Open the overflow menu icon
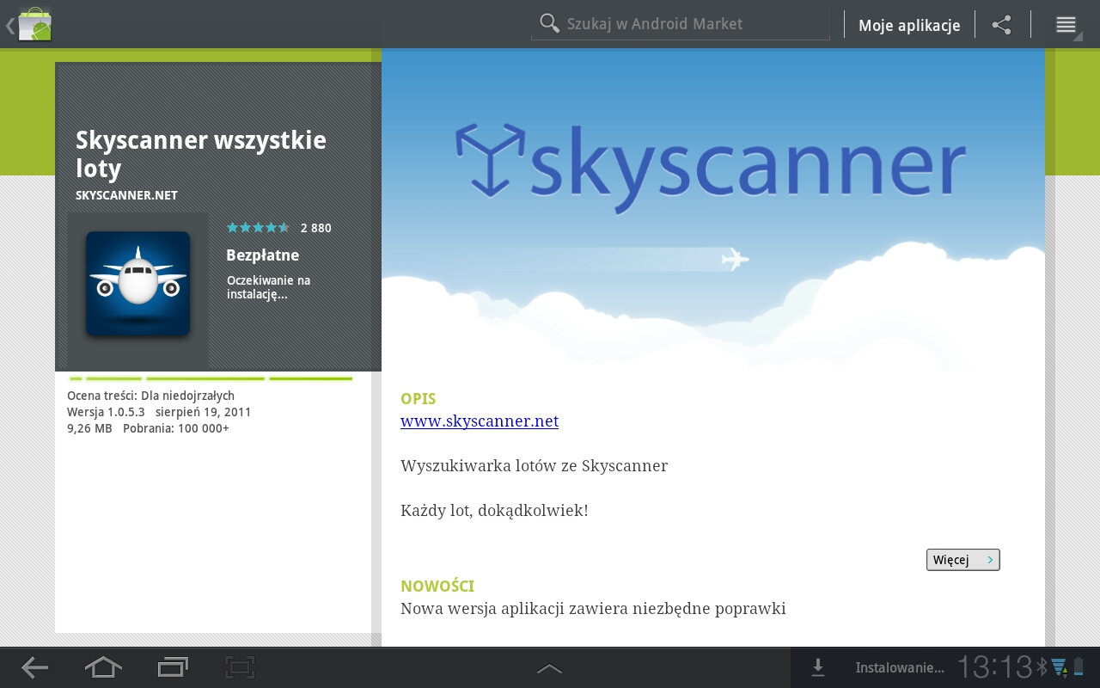The height and width of the screenshot is (688, 1100). [x=1066, y=25]
